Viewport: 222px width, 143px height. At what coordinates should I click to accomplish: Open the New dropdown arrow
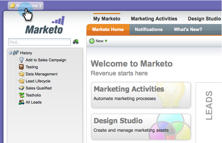click(x=106, y=41)
